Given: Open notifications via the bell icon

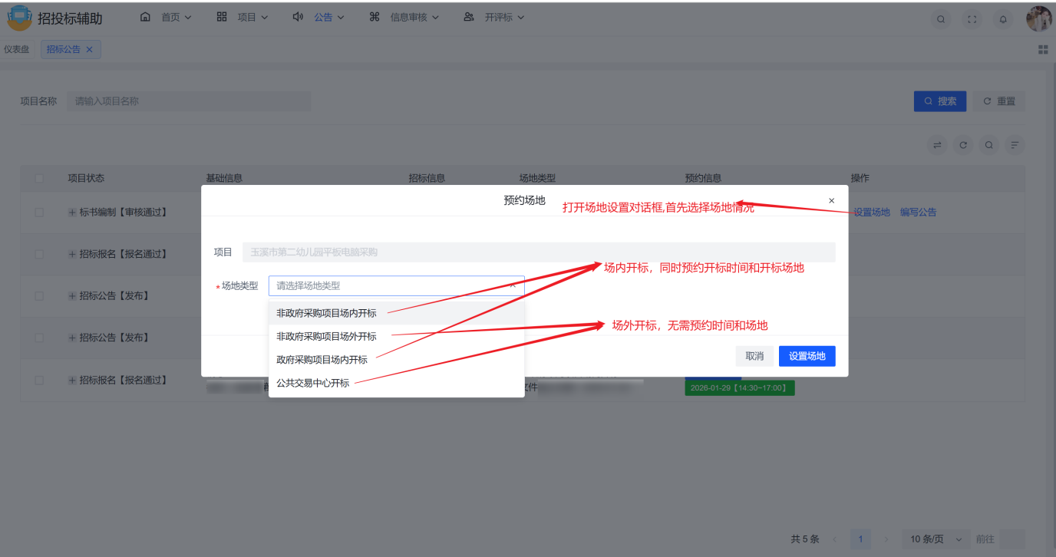Looking at the screenshot, I should pyautogui.click(x=1002, y=18).
